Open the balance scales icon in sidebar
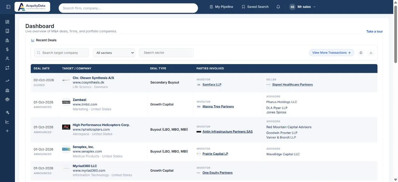 pyautogui.click(x=7, y=99)
